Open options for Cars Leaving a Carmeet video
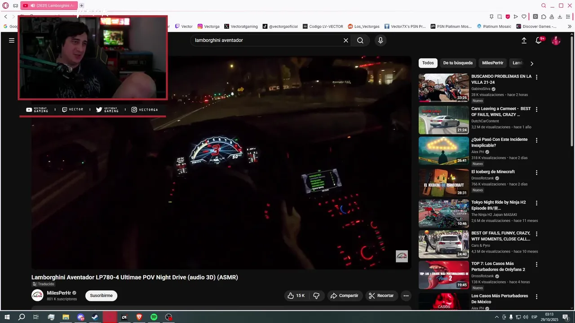 [536, 109]
